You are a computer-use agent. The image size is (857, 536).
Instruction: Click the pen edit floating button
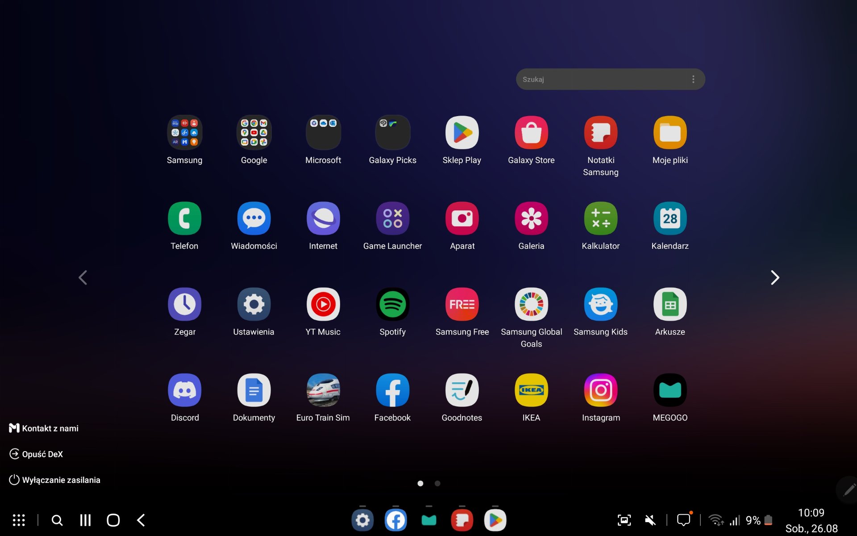[848, 490]
